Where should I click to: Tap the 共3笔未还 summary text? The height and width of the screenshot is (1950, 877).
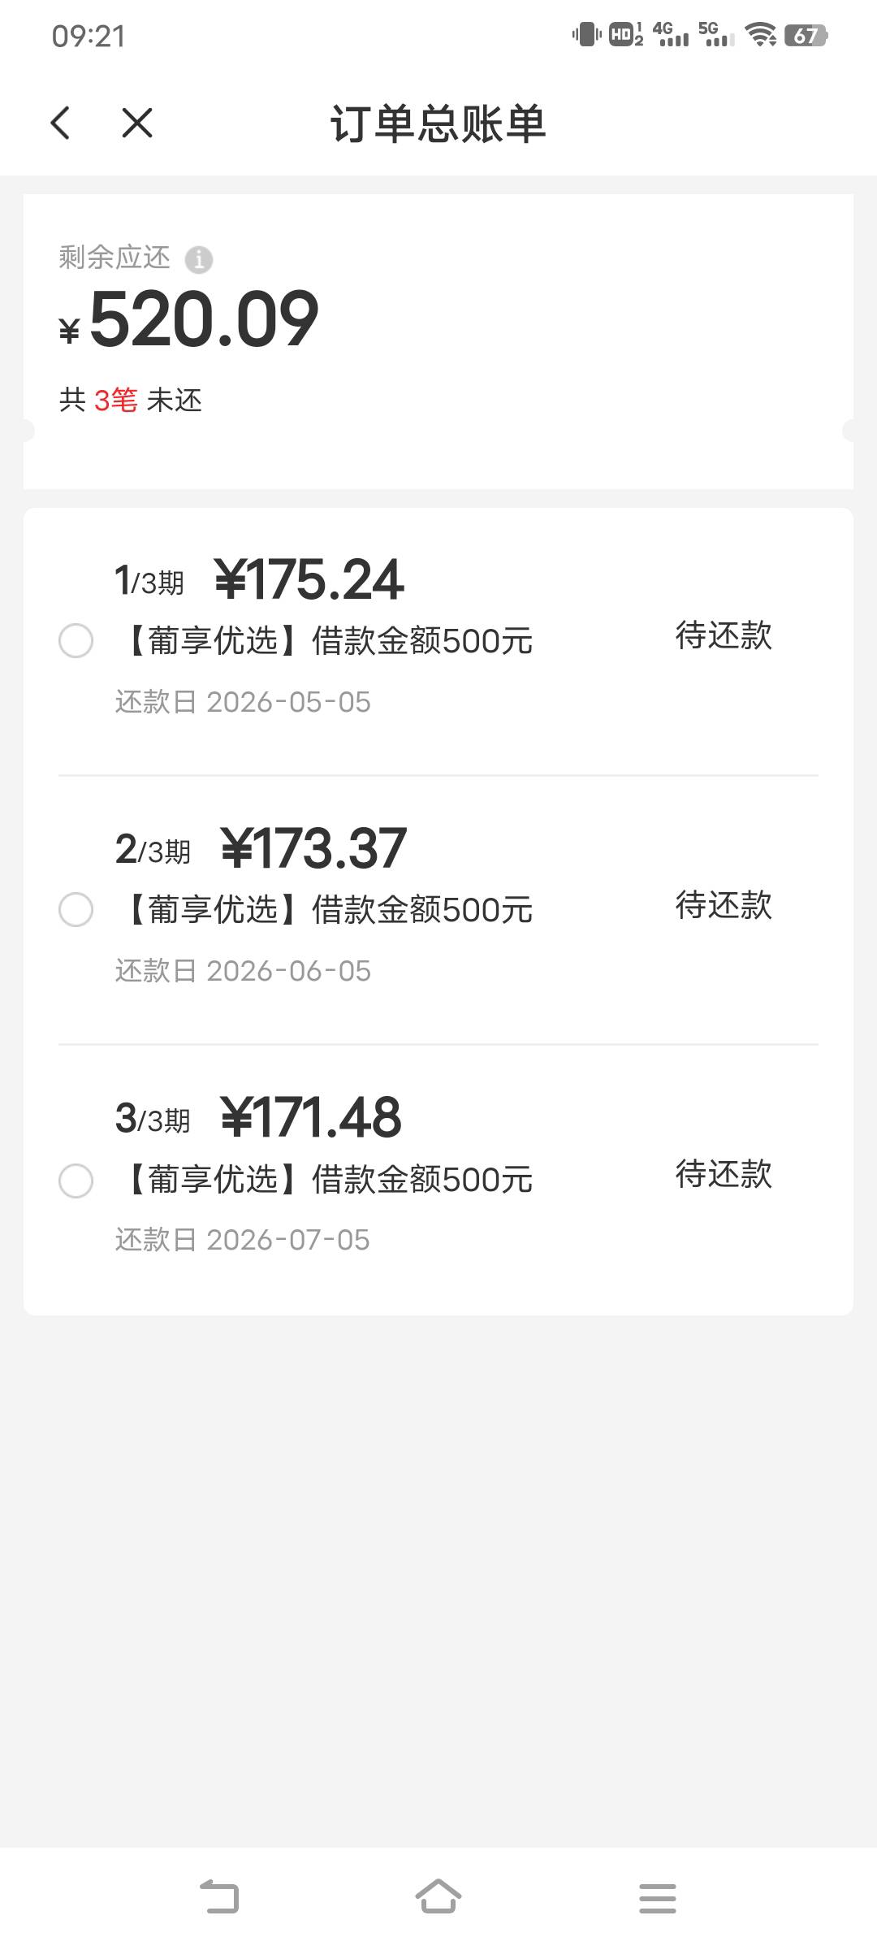131,401
